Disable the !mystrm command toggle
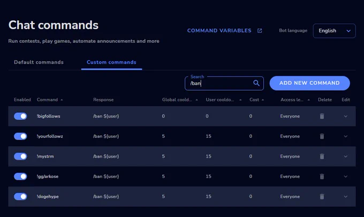Screen dimensions: 364x217 (x=20, y=156)
